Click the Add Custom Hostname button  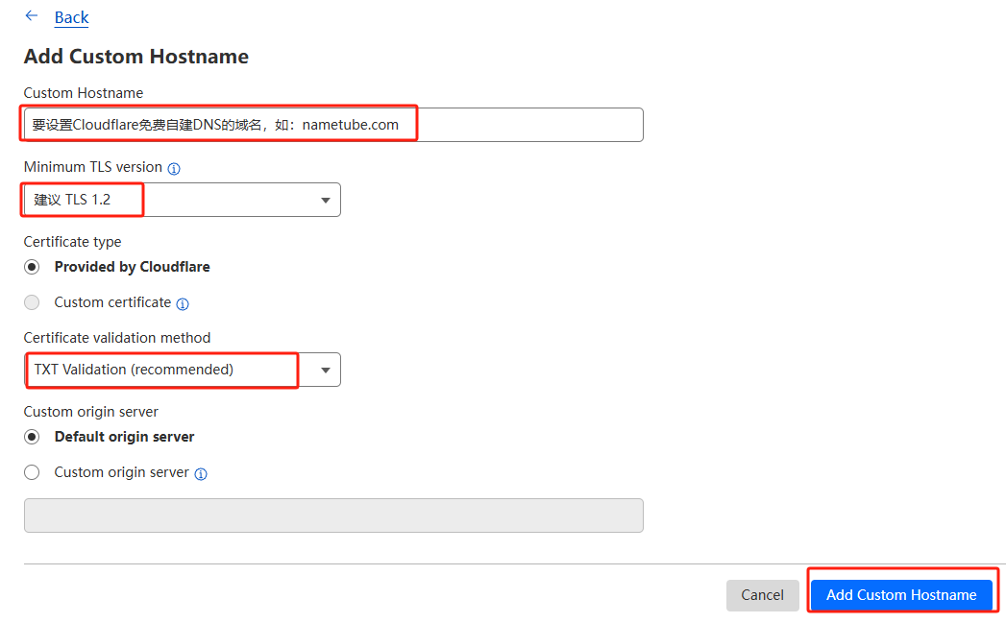click(x=900, y=595)
